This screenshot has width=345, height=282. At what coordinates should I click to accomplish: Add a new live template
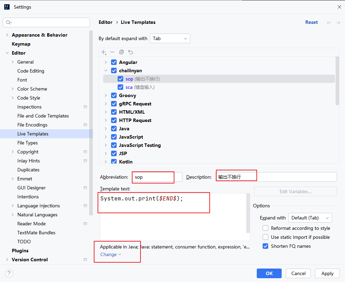(103, 52)
